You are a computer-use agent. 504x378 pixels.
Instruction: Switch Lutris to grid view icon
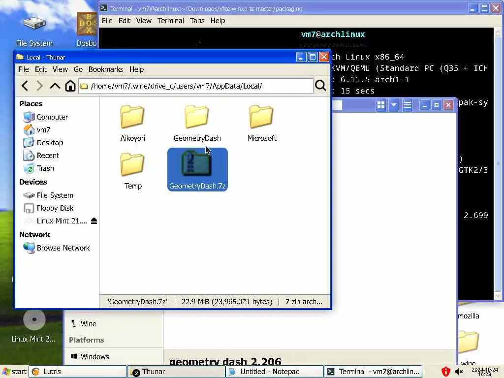[381, 105]
